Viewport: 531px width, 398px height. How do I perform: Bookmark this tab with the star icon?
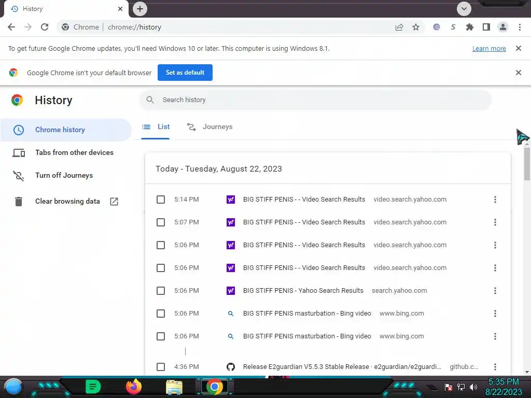(416, 27)
